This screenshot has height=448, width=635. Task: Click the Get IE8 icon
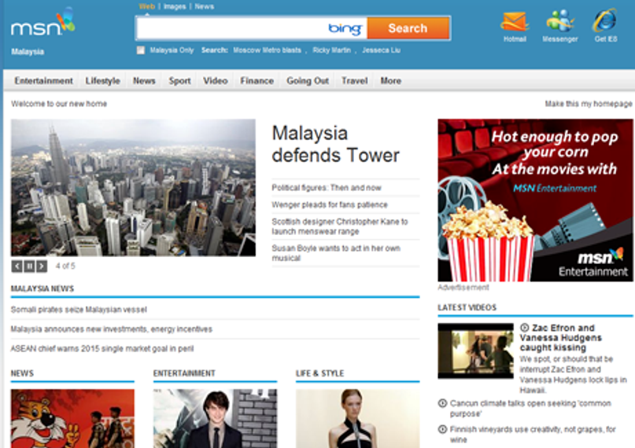tap(605, 21)
